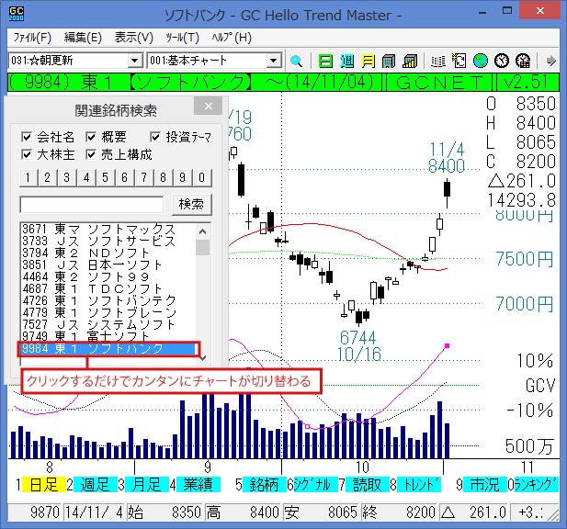Select list row 3851 日本一ソフト
This screenshot has height=529, width=567.
[x=108, y=264]
